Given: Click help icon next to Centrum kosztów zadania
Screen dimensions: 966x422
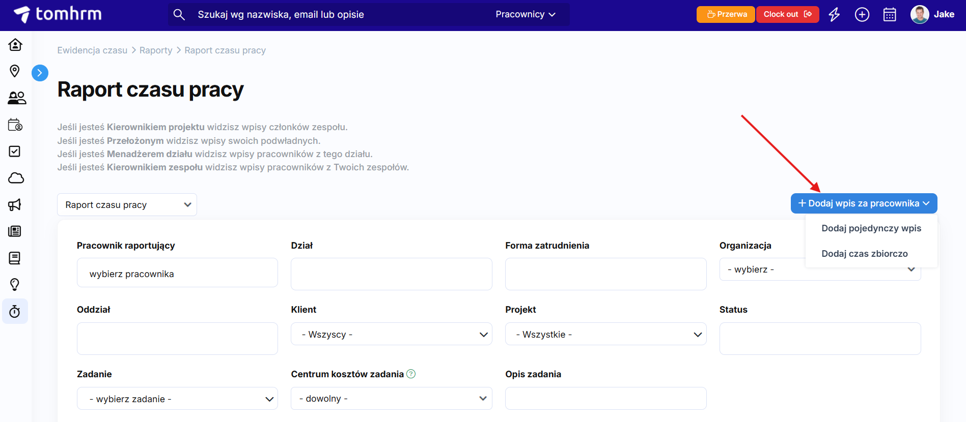Looking at the screenshot, I should point(411,374).
